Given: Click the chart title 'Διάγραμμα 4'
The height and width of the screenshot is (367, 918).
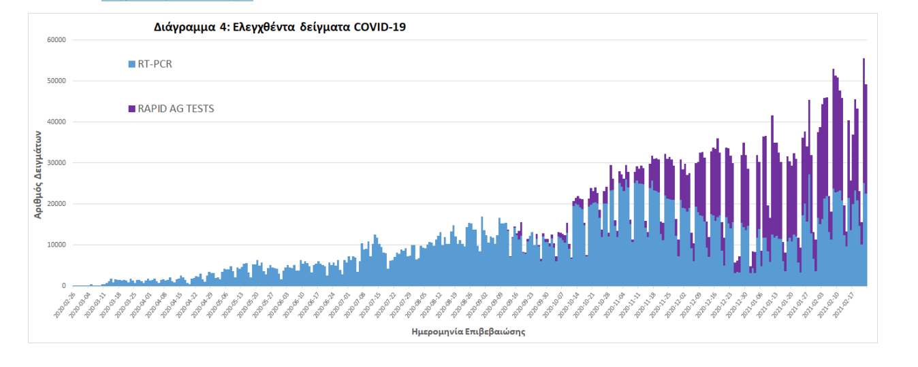Looking at the screenshot, I should (x=280, y=27).
